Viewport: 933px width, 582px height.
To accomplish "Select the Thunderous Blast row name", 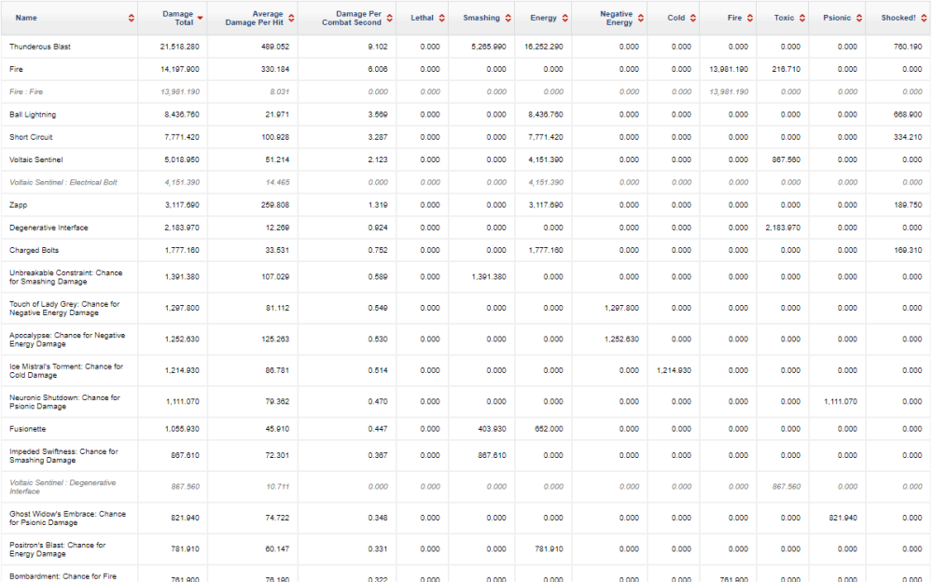I will [40, 47].
